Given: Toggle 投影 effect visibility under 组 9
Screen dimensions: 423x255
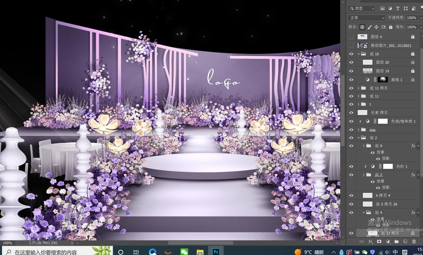Looking at the screenshot, I should (x=378, y=159).
